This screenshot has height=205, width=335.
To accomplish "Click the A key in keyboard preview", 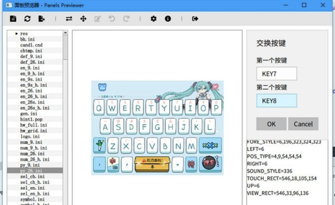I will tap(105, 127).
